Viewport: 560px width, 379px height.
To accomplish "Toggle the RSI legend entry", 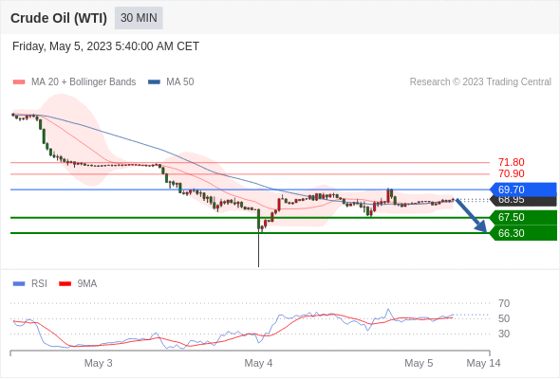I will coord(30,284).
